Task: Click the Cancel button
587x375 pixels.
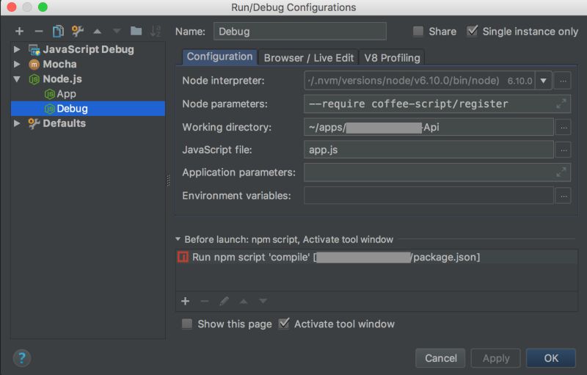Action: (x=440, y=358)
